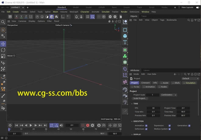
Task: Open the Simulation project settings tab
Action: pos(189,83)
